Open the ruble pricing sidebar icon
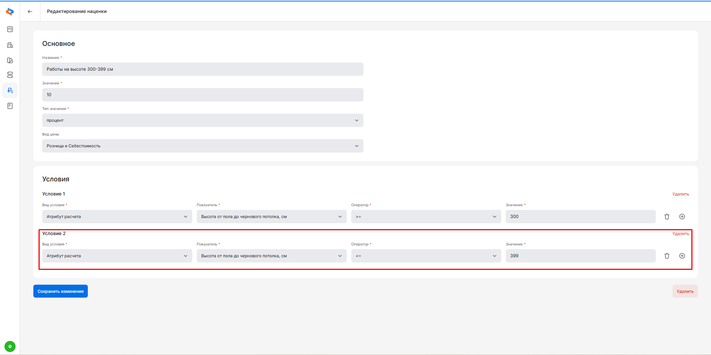This screenshot has height=355, width=711. click(10, 90)
